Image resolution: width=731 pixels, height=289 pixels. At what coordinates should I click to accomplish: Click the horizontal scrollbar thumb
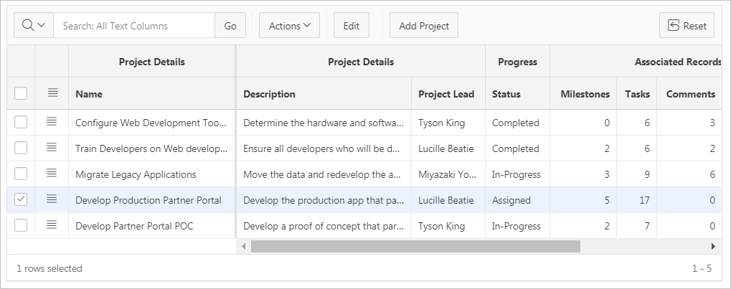[415, 246]
